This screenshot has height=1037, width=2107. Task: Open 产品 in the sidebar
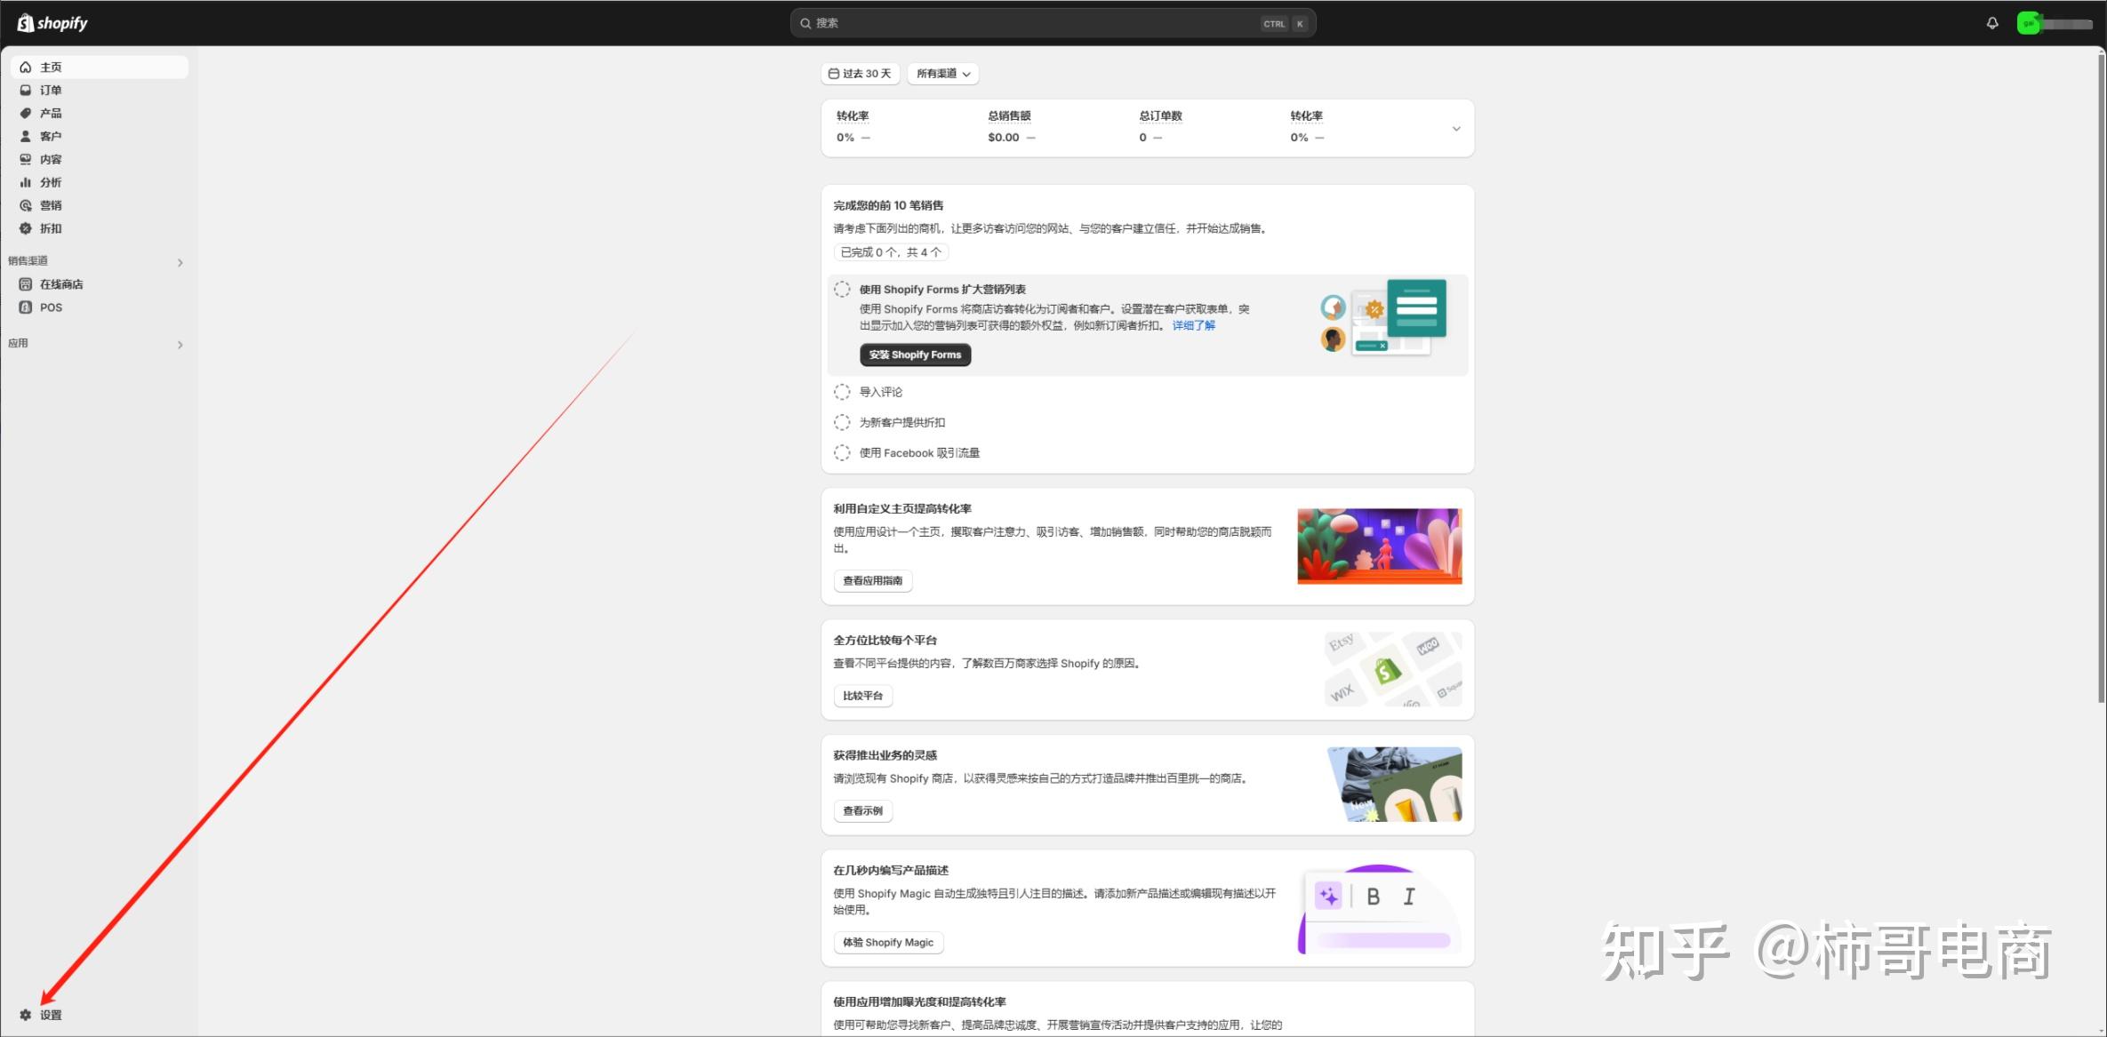tap(100, 114)
